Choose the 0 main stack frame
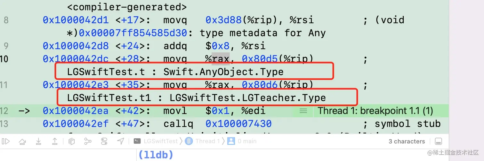484x161 pixels. point(242,141)
